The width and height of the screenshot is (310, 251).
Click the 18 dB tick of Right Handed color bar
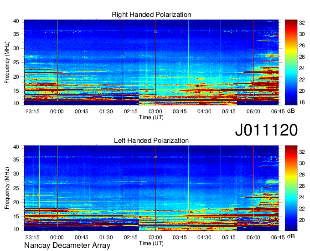coord(302,102)
